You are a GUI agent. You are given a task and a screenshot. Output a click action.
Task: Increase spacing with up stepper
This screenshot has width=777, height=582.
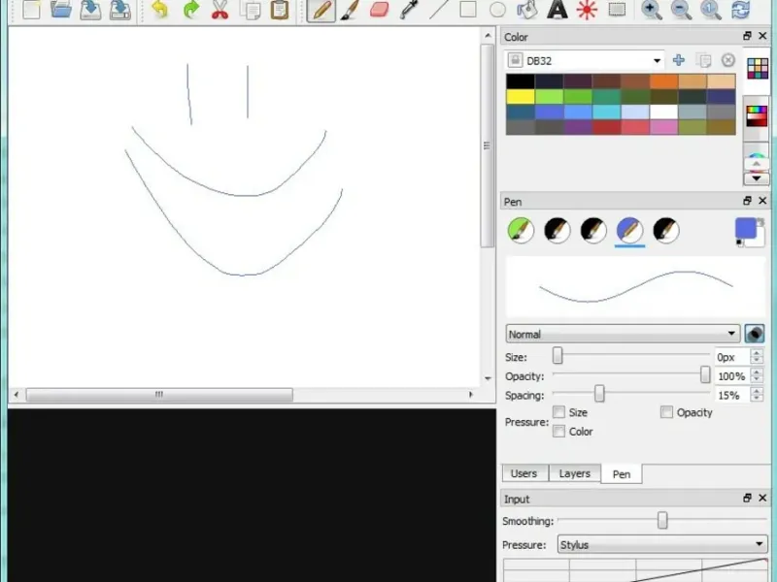[757, 391]
